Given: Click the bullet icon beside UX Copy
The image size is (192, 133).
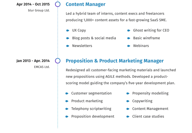Looking at the screenshot, I should click(x=67, y=31).
